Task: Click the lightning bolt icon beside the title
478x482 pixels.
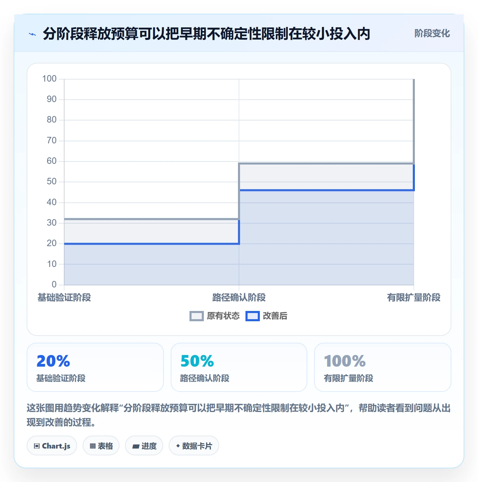Action: (32, 34)
